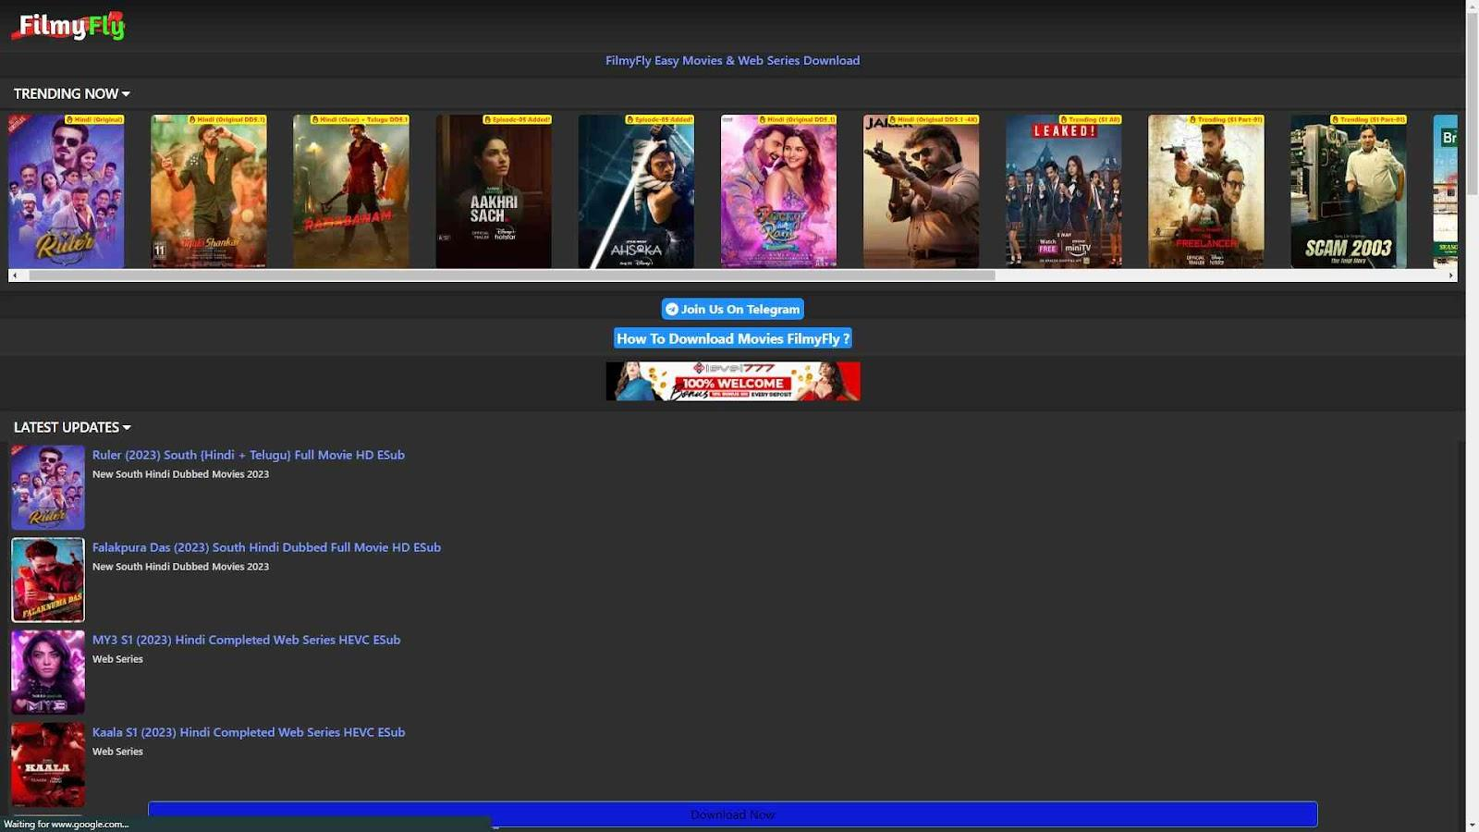Click 'Trending (S1 Part-01)' badge on Freelancer poster
The image size is (1479, 832).
pyautogui.click(x=1226, y=119)
